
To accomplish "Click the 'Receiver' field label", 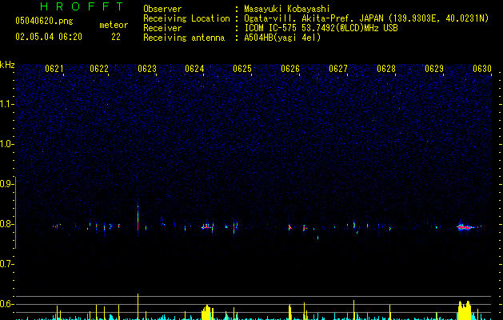I will (x=162, y=28).
